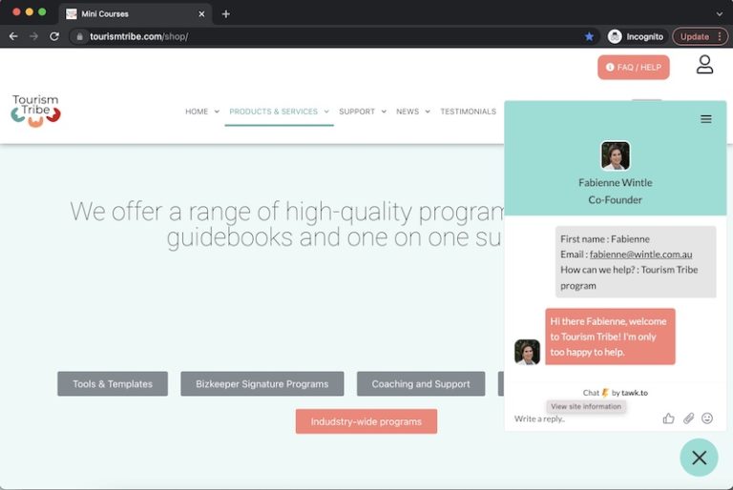Image resolution: width=733 pixels, height=490 pixels.
Task: Click the FAQ / HELP button
Action: [634, 68]
